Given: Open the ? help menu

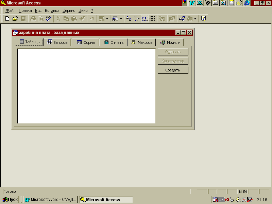Looking at the screenshot, I should tap(92, 11).
